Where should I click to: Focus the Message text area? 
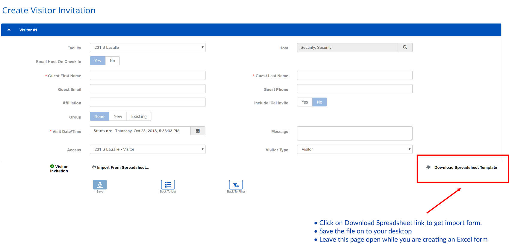click(x=355, y=133)
